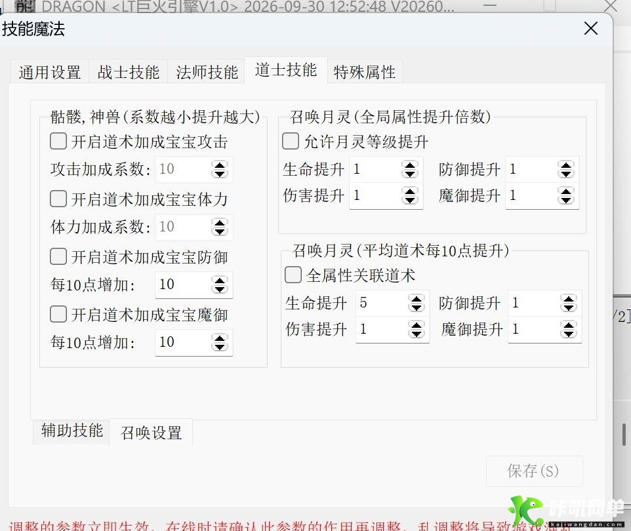Viewport: 631px width, 531px height.
Task: Increase 魔御提升 in 全局属性提升倍数 group
Action: coord(566,191)
